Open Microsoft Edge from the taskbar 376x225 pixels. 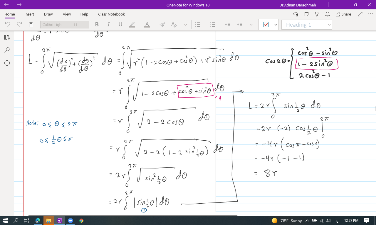(38, 221)
